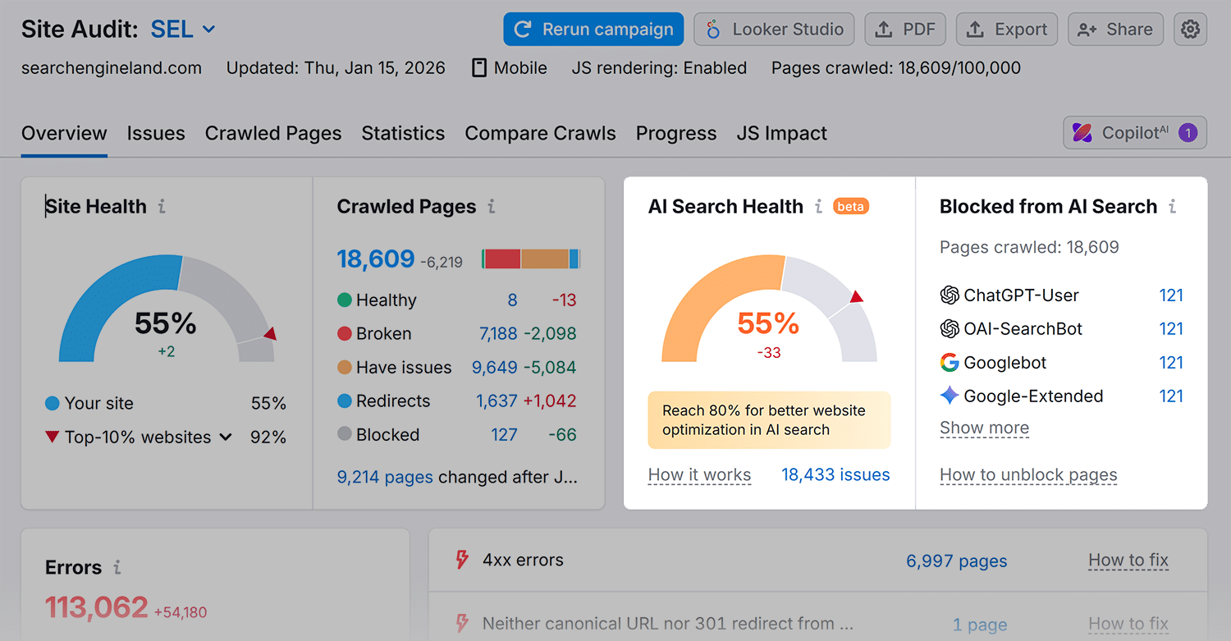Switch to the Overview tab
1231x641 pixels.
click(x=64, y=133)
